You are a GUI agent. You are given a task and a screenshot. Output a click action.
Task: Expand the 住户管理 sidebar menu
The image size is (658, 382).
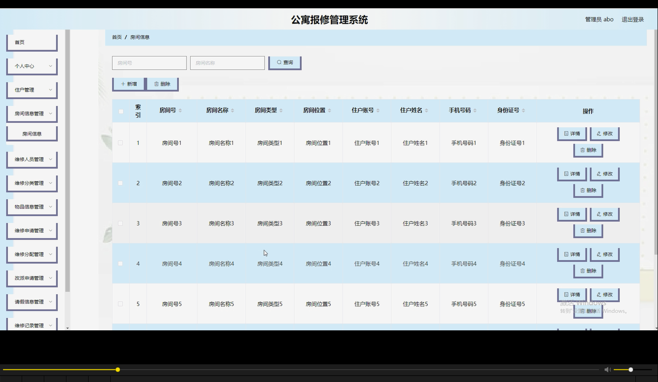(x=32, y=90)
